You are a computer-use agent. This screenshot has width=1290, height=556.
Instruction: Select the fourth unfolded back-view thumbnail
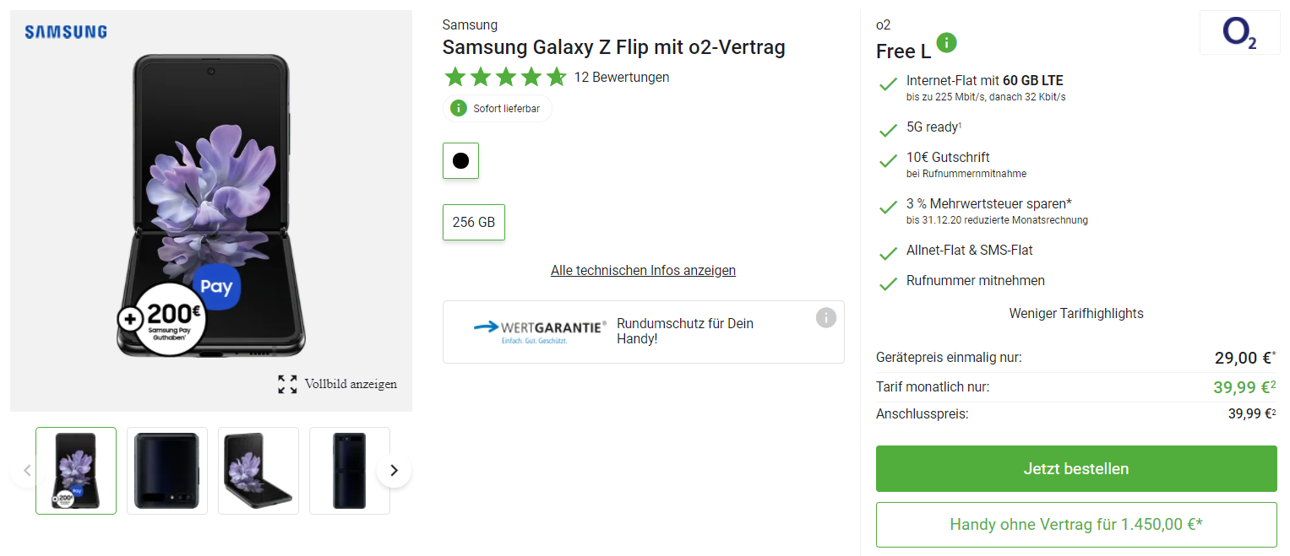point(350,471)
